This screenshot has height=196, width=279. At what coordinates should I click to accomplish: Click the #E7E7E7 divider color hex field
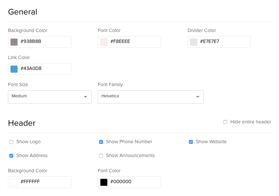[219, 42]
